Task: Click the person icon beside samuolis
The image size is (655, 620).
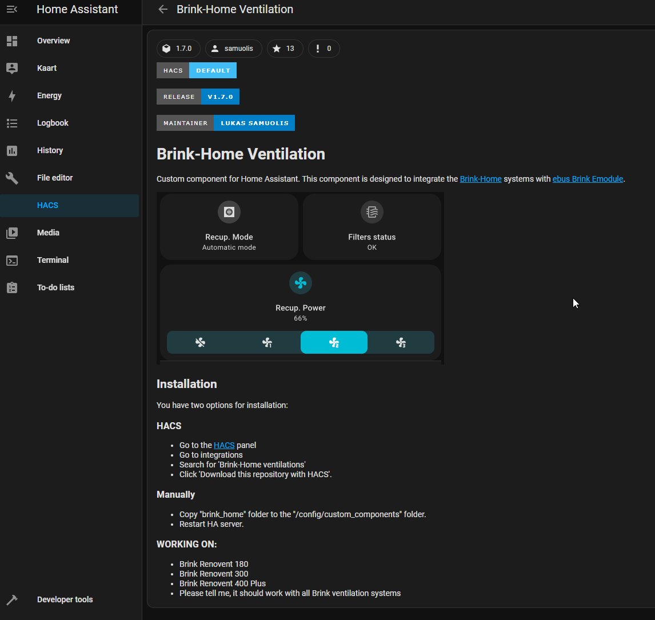Action: [x=215, y=49]
